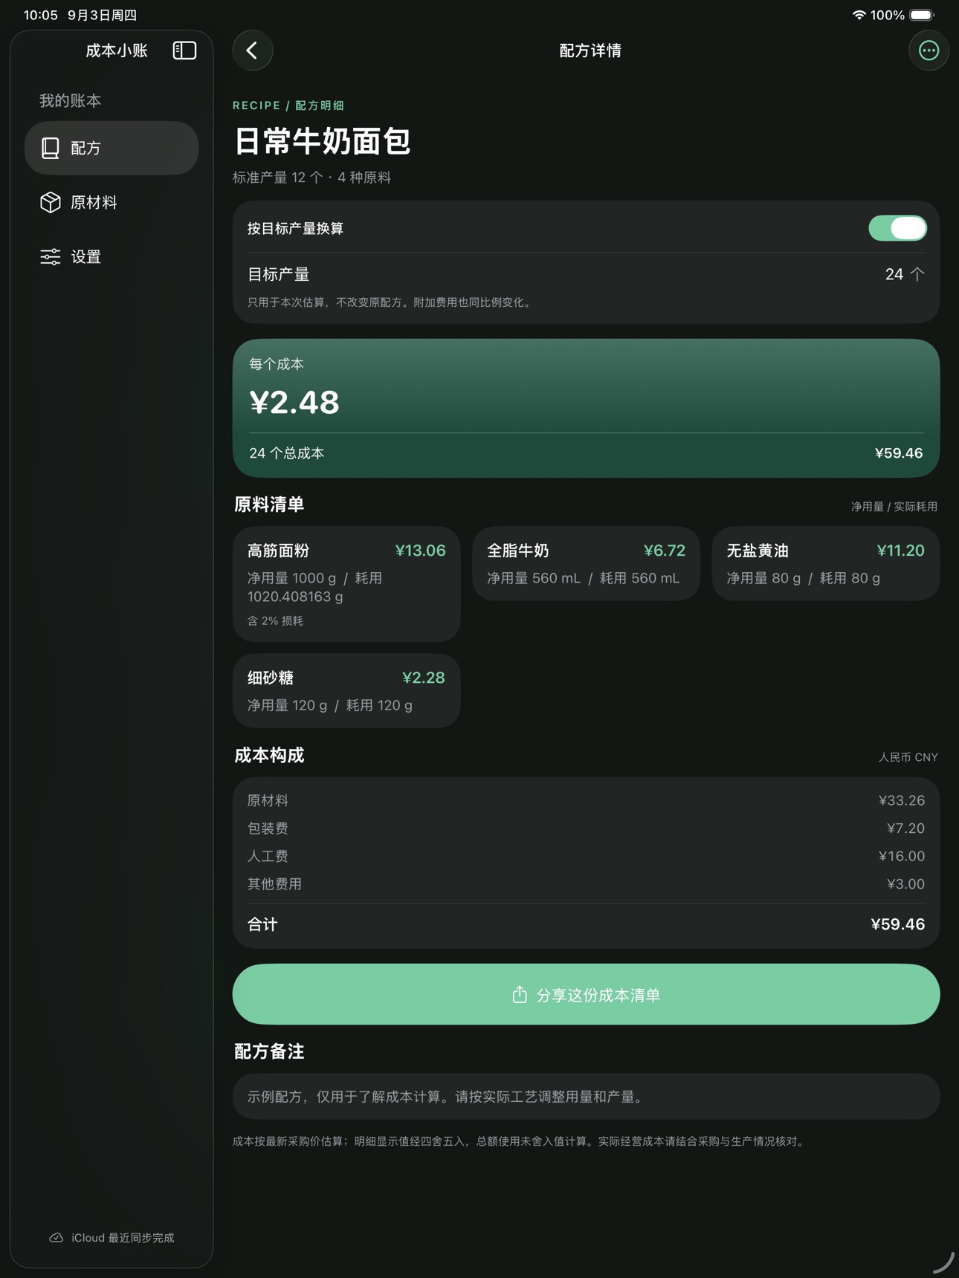Click the 配方备注 note text field
The width and height of the screenshot is (959, 1278).
point(586,1097)
